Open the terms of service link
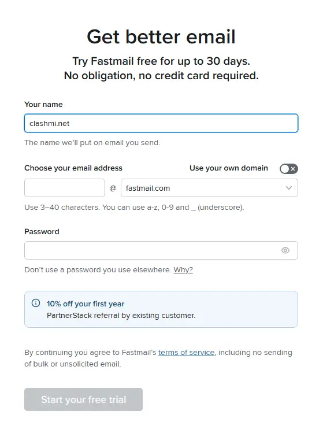Viewport: 323px width, 433px height. (186, 353)
